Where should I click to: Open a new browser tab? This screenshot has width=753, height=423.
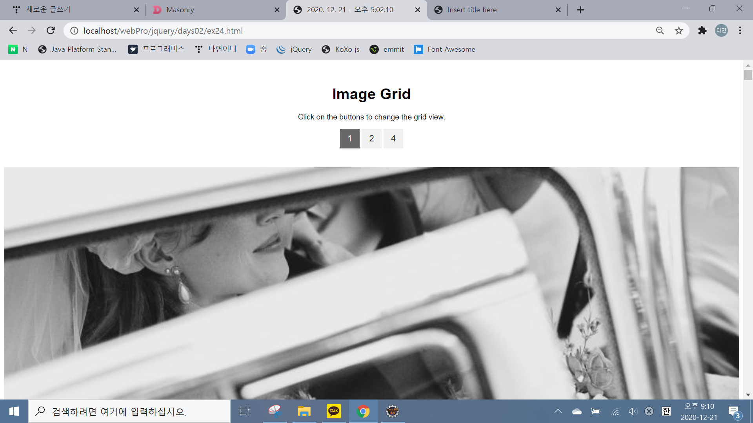[580, 10]
